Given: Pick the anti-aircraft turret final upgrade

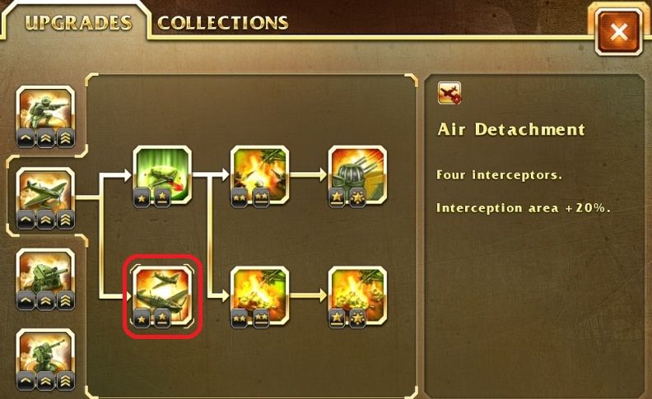Looking at the screenshot, I should (x=357, y=176).
